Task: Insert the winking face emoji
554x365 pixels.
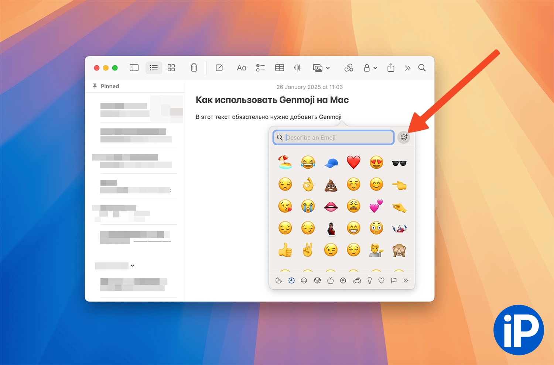Action: click(331, 250)
